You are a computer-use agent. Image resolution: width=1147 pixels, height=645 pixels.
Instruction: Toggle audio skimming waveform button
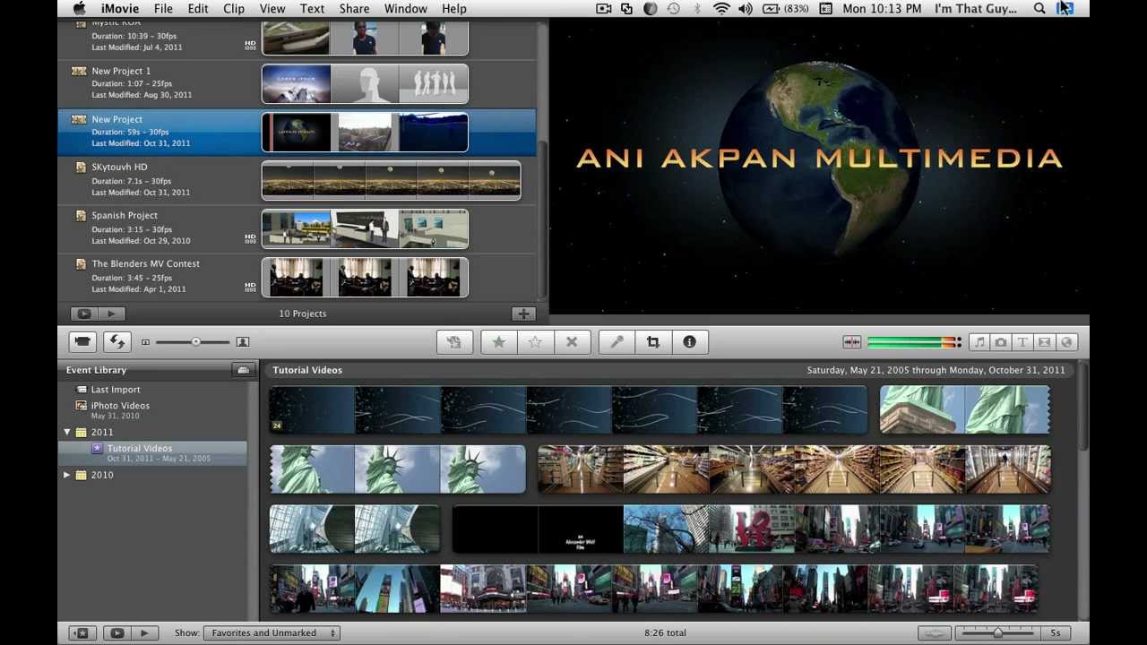852,342
